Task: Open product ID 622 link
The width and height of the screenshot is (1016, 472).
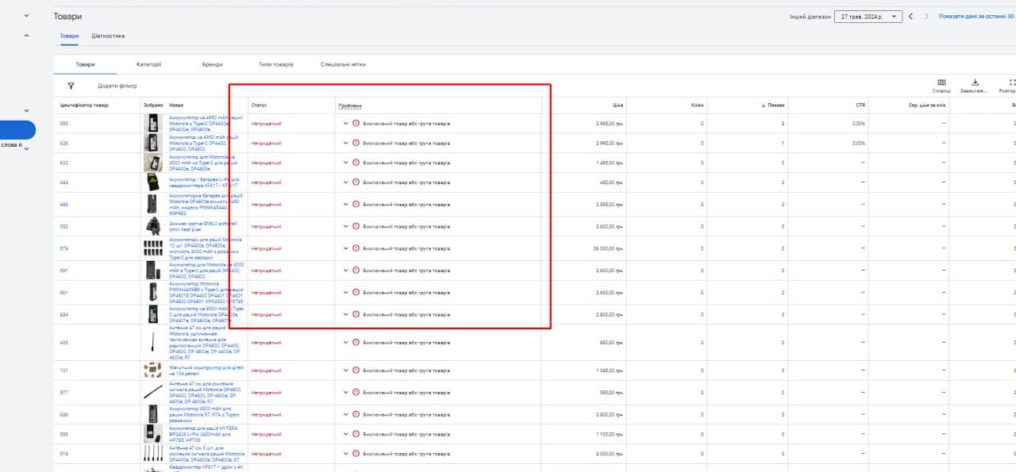Action: tap(63, 163)
